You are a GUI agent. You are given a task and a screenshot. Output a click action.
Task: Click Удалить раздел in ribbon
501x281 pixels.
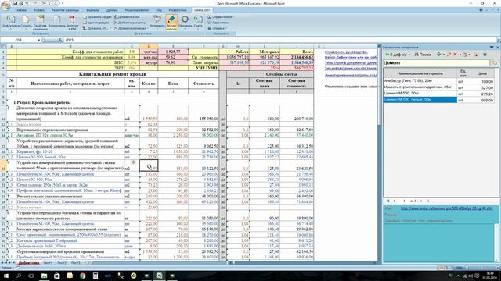pyautogui.click(x=96, y=23)
